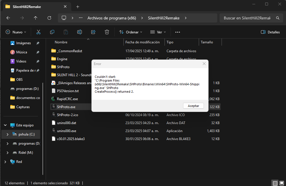Open the Ordenar dropdown menu
This screenshot has width=286, height=186.
pos(131,32)
